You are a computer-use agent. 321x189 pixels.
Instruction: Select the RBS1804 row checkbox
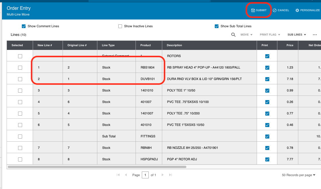20,68
